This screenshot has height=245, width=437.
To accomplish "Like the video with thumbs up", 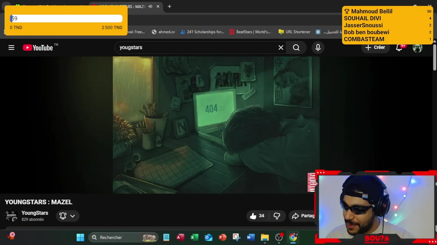I will [x=257, y=216].
